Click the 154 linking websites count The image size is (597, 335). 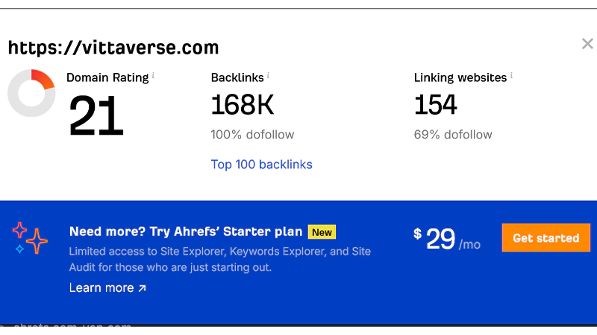(x=436, y=105)
